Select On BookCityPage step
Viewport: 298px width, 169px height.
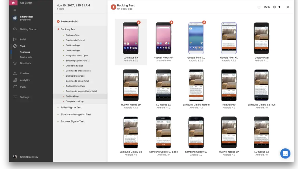[74, 66]
